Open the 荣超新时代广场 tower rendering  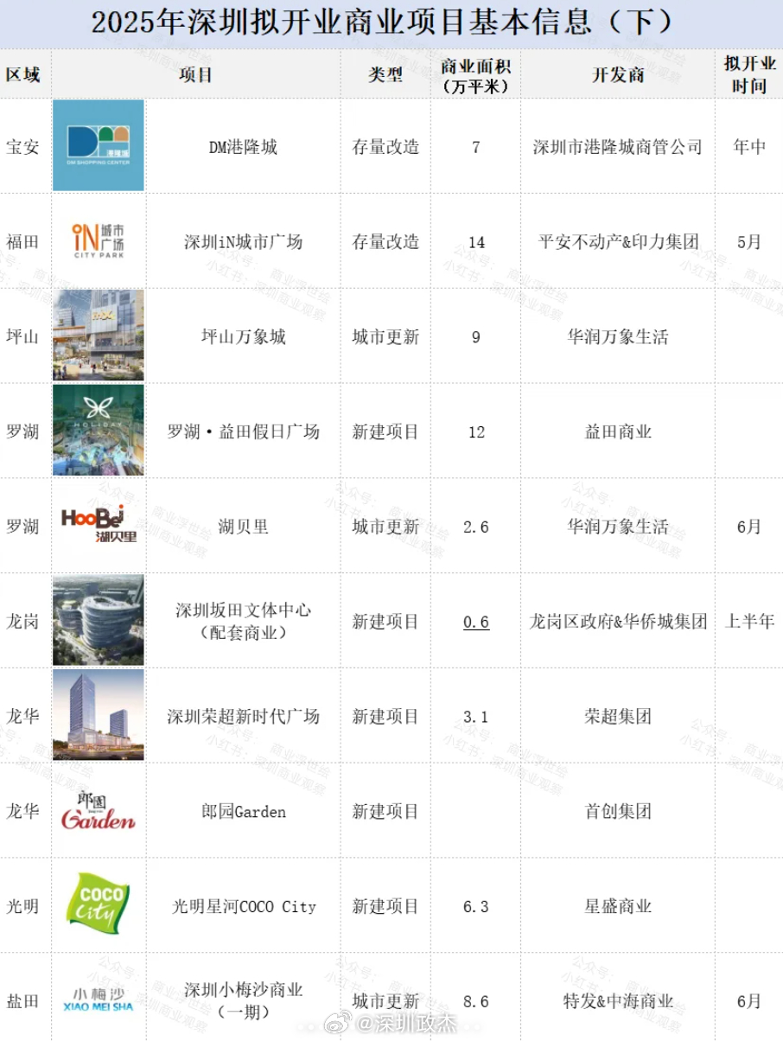pos(99,715)
